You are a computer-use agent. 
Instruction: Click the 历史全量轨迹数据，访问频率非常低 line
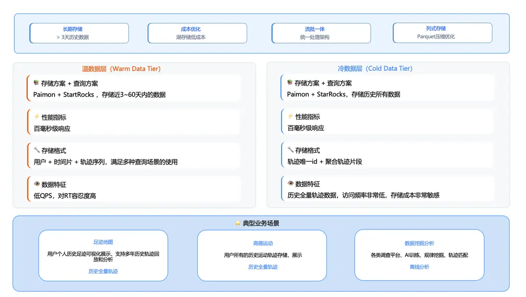coord(363,195)
